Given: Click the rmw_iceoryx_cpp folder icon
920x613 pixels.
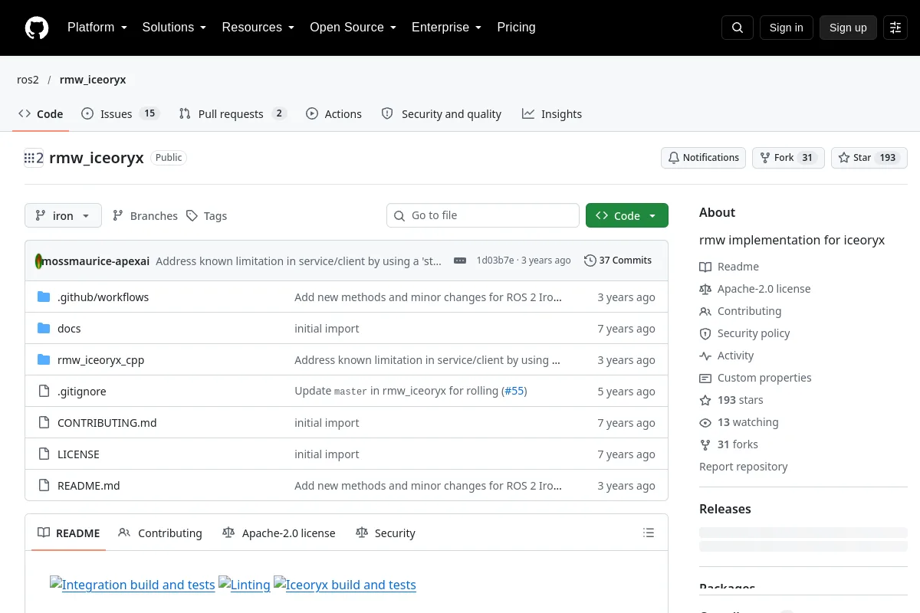Looking at the screenshot, I should click(44, 359).
